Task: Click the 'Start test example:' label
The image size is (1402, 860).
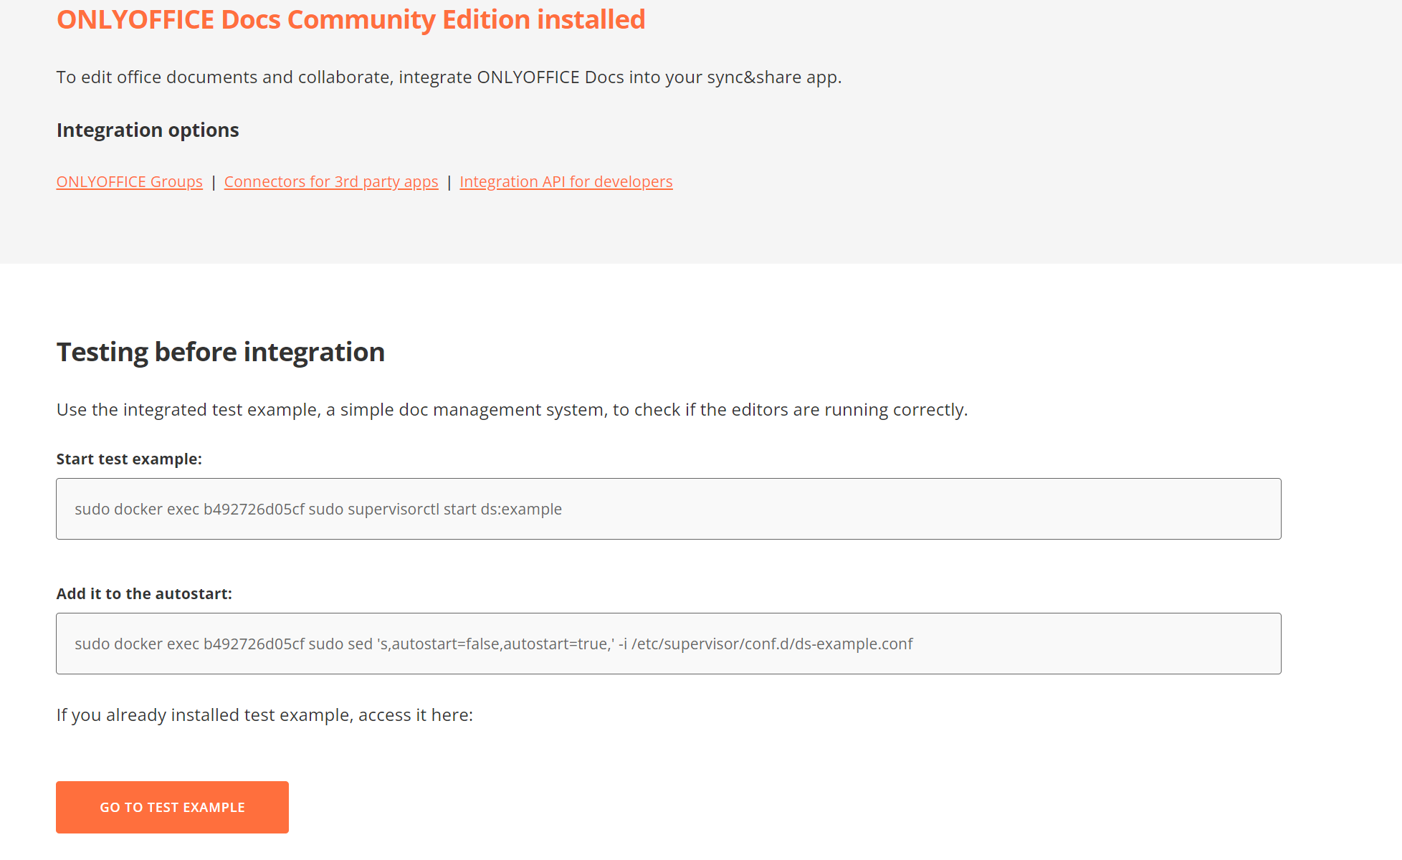Action: 129,459
